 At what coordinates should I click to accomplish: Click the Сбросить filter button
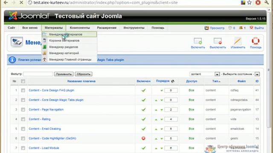[x=84, y=74]
